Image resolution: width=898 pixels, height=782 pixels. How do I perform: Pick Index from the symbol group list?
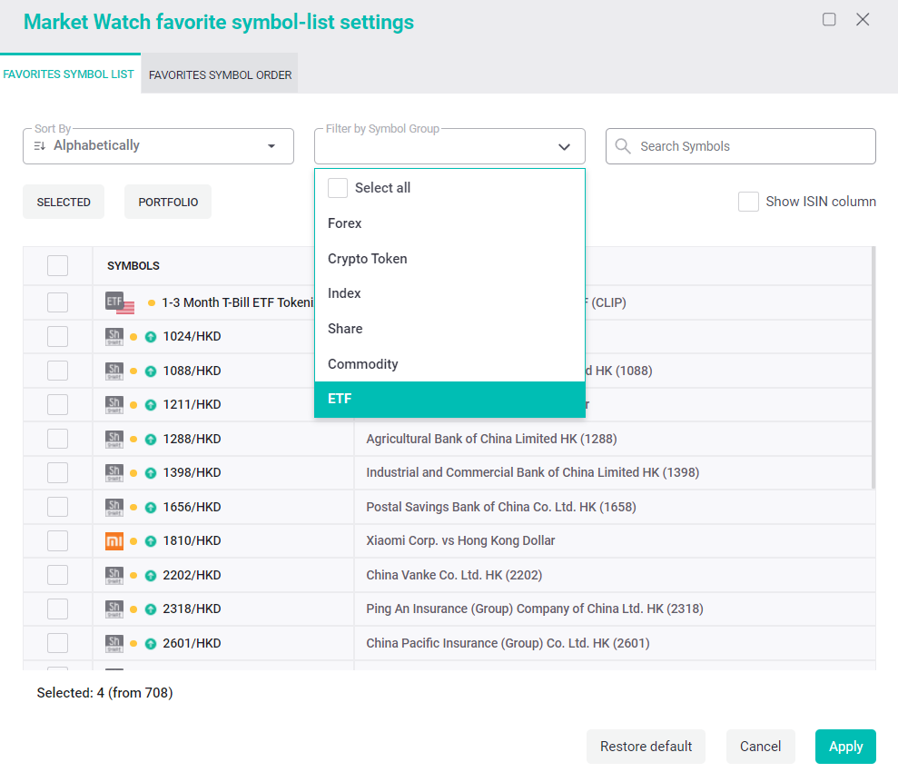[x=449, y=293]
